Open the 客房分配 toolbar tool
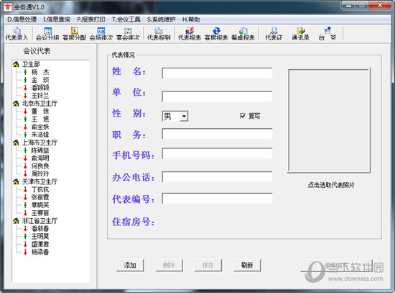 [x=74, y=34]
